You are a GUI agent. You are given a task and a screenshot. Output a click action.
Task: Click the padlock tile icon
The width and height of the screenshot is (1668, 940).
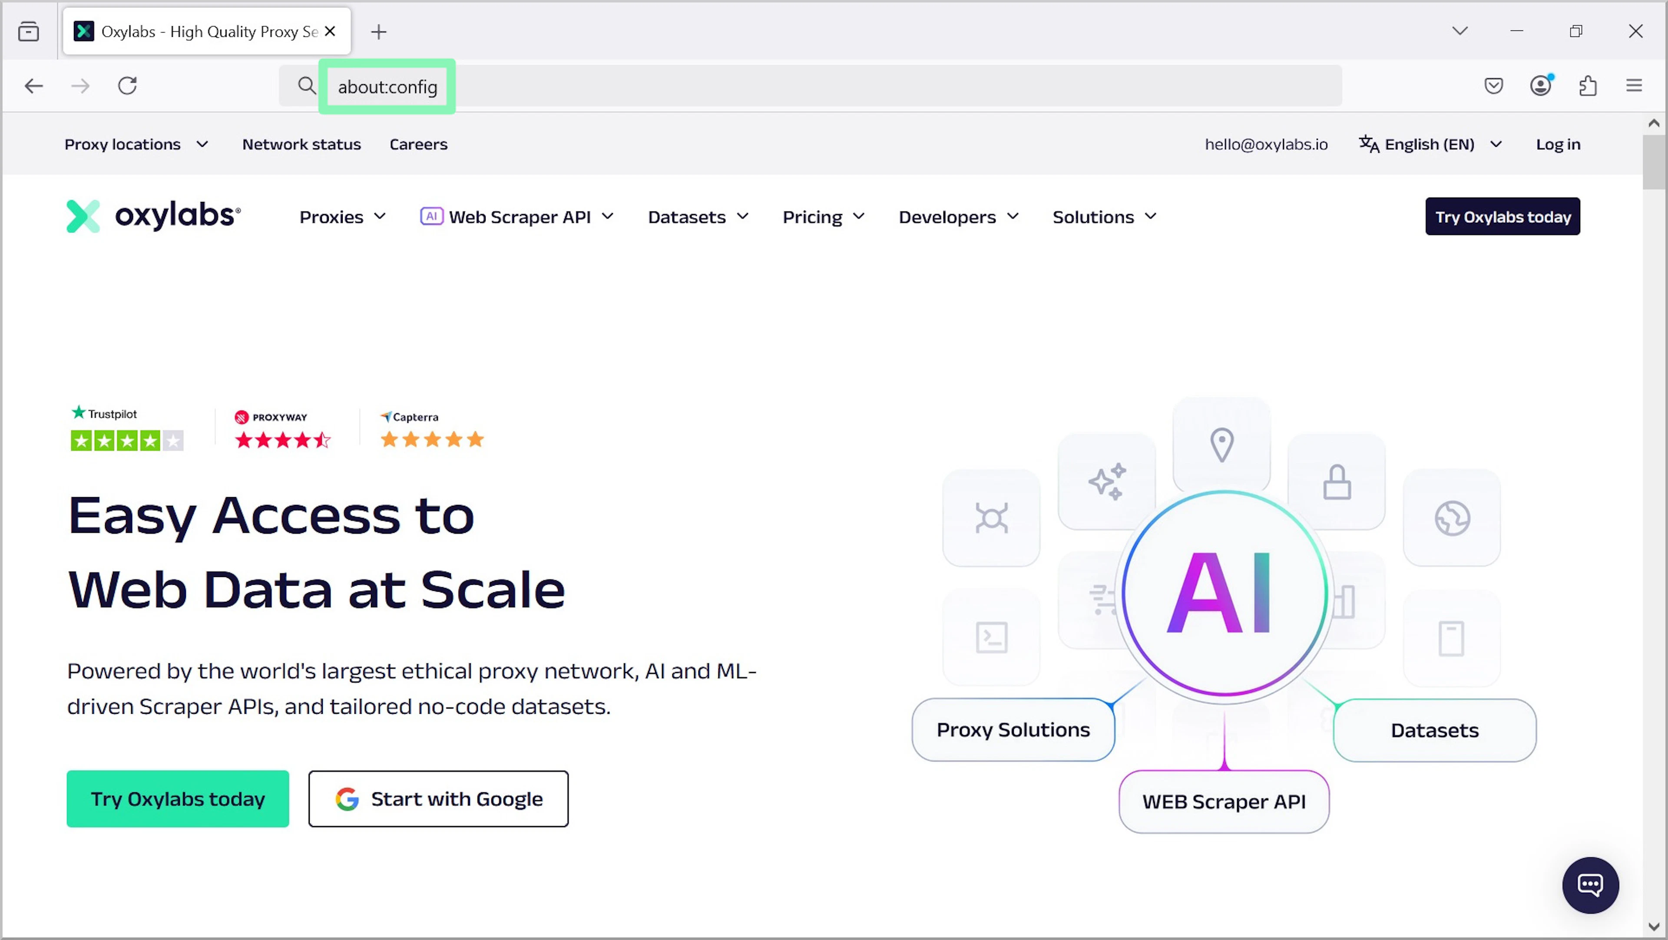point(1337,482)
